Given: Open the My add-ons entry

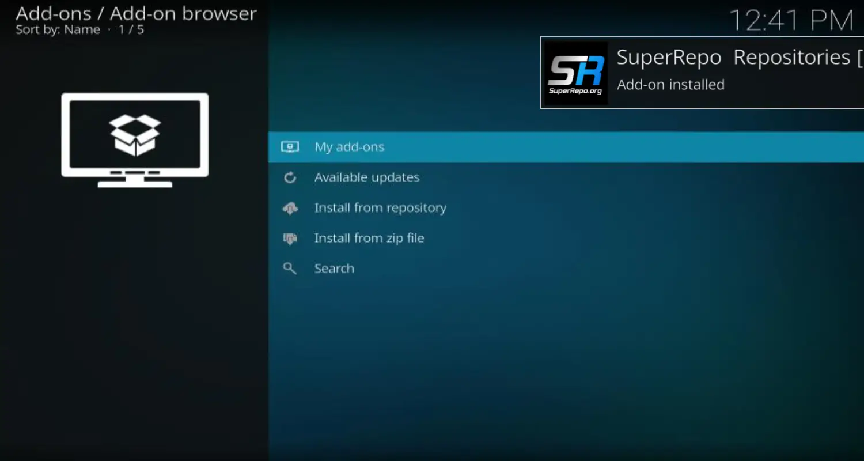Looking at the screenshot, I should pyautogui.click(x=566, y=147).
